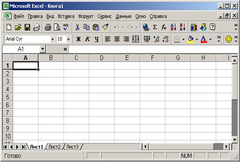The image size is (240, 162).
Task: Open the Вставка menu
Action: tap(66, 16)
